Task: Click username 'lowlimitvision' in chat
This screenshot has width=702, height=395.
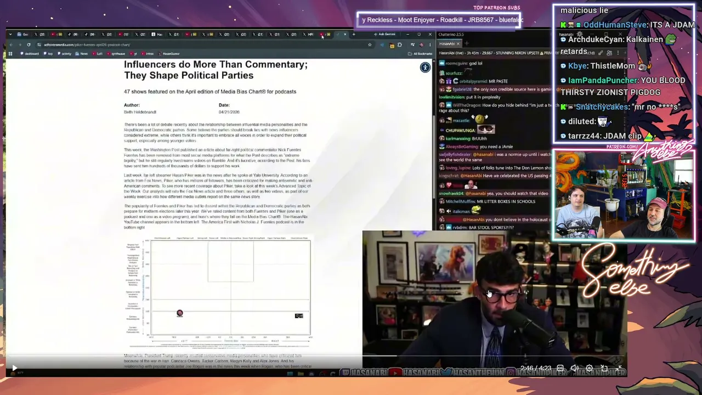Action: click(x=452, y=97)
